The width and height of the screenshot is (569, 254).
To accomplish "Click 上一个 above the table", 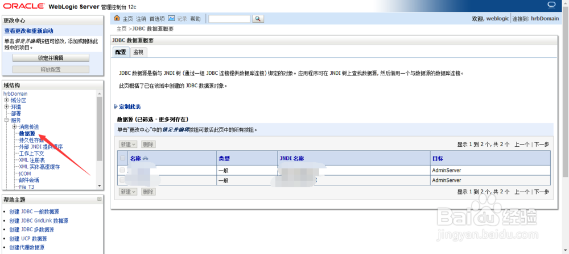I will point(522,145).
